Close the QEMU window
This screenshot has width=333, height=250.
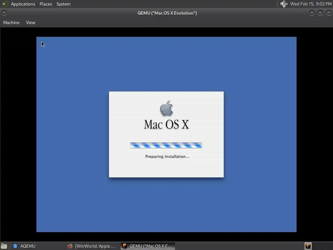coord(328,13)
